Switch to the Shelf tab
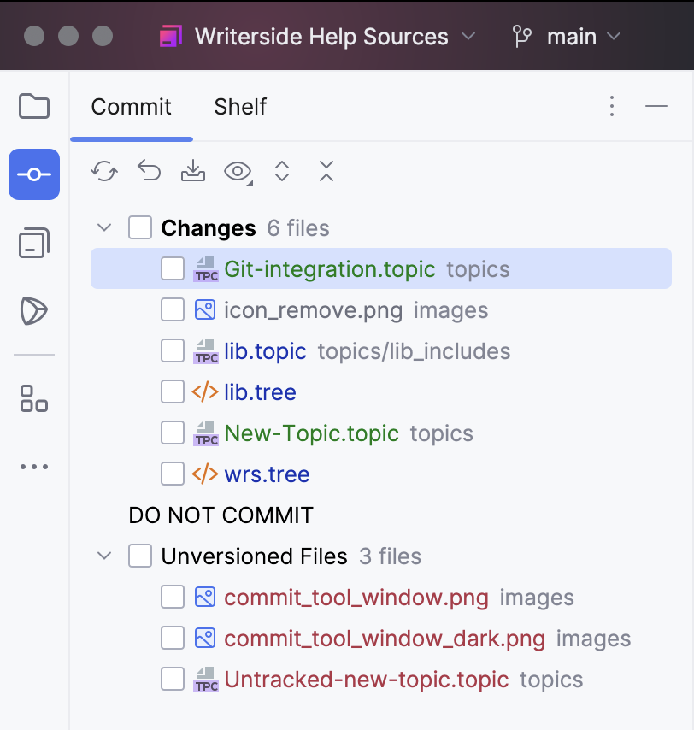Screen dimensions: 694x730 point(239,106)
